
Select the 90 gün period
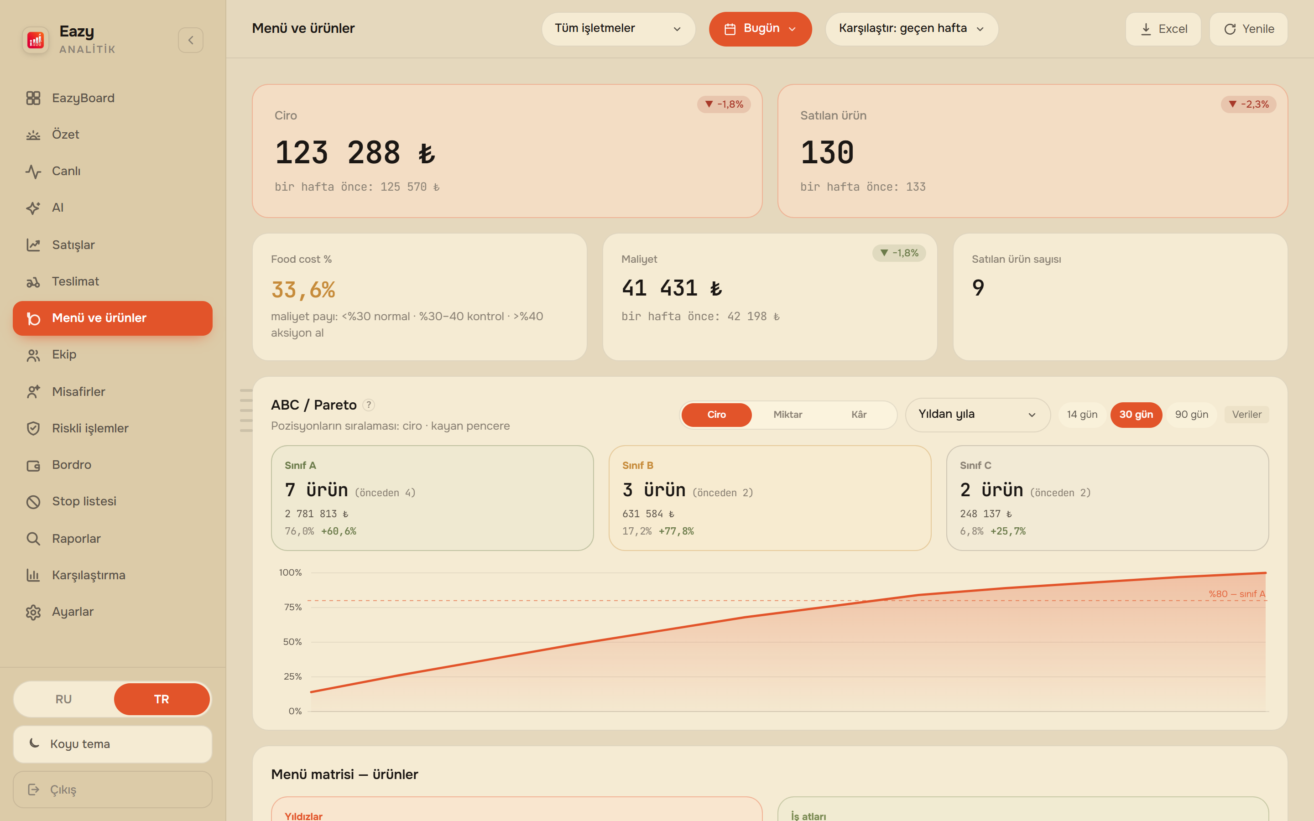(x=1191, y=415)
